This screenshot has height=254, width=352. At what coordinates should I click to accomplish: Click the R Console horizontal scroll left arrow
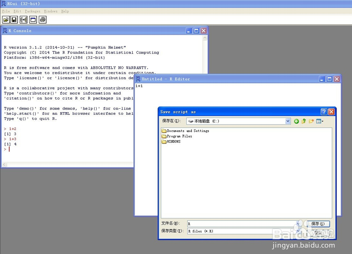coord(4,165)
